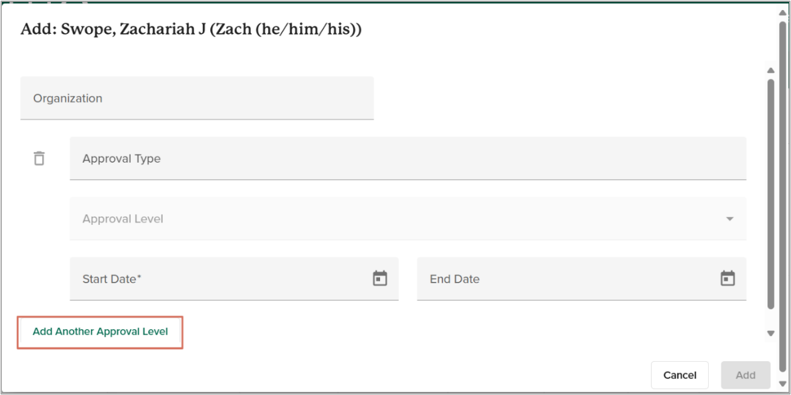Click the form scrollbar track below its thumb

771,319
